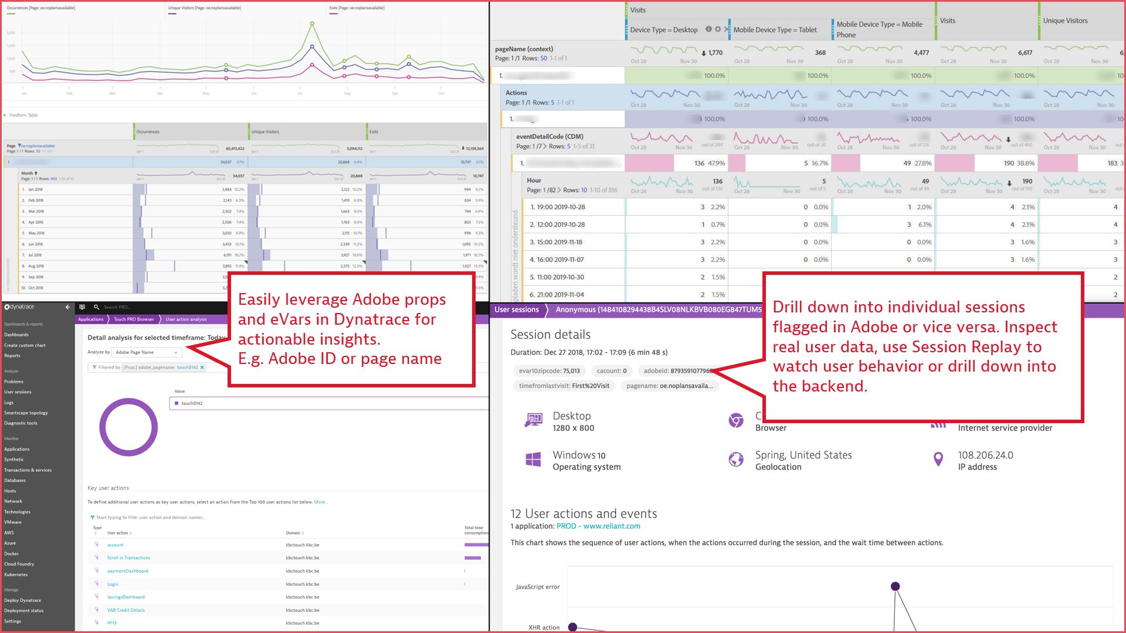1126x633 pixels.
Task: Open the Adobe Page Name analyze-by dropdown
Action: tap(147, 352)
